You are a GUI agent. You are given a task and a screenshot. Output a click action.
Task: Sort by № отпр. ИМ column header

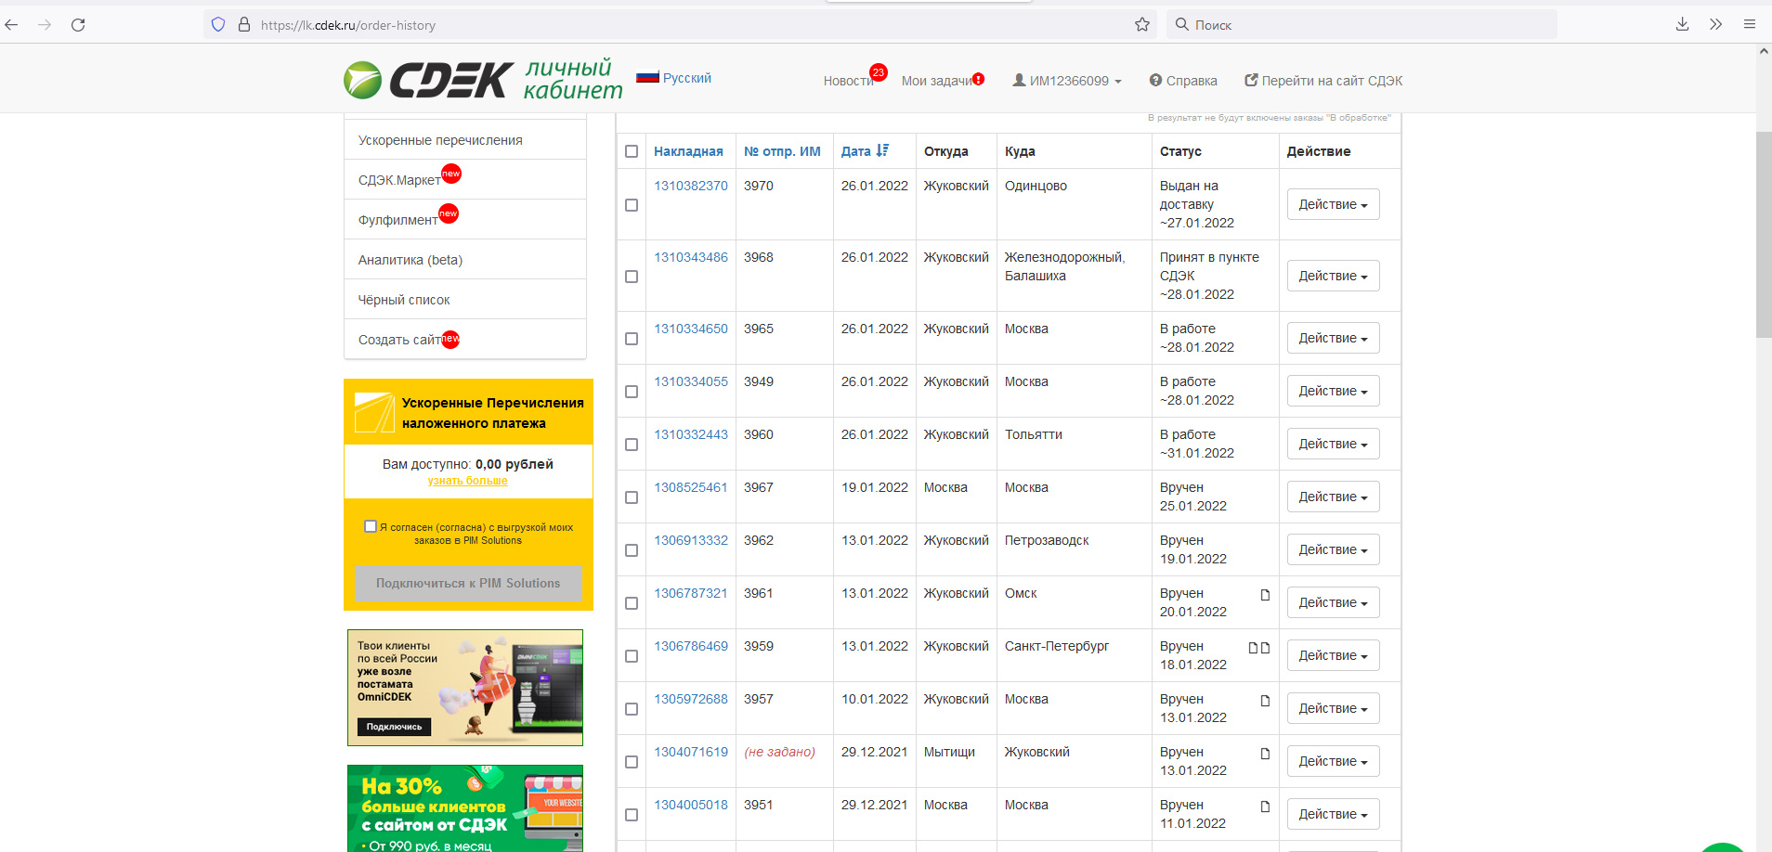[782, 151]
